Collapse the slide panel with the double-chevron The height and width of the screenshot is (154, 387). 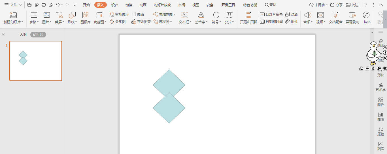3,34
